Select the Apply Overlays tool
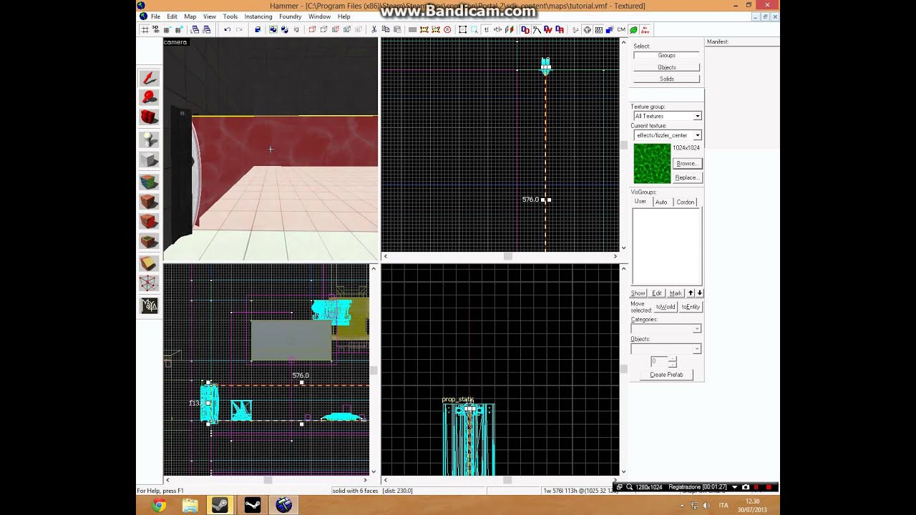 [x=149, y=241]
